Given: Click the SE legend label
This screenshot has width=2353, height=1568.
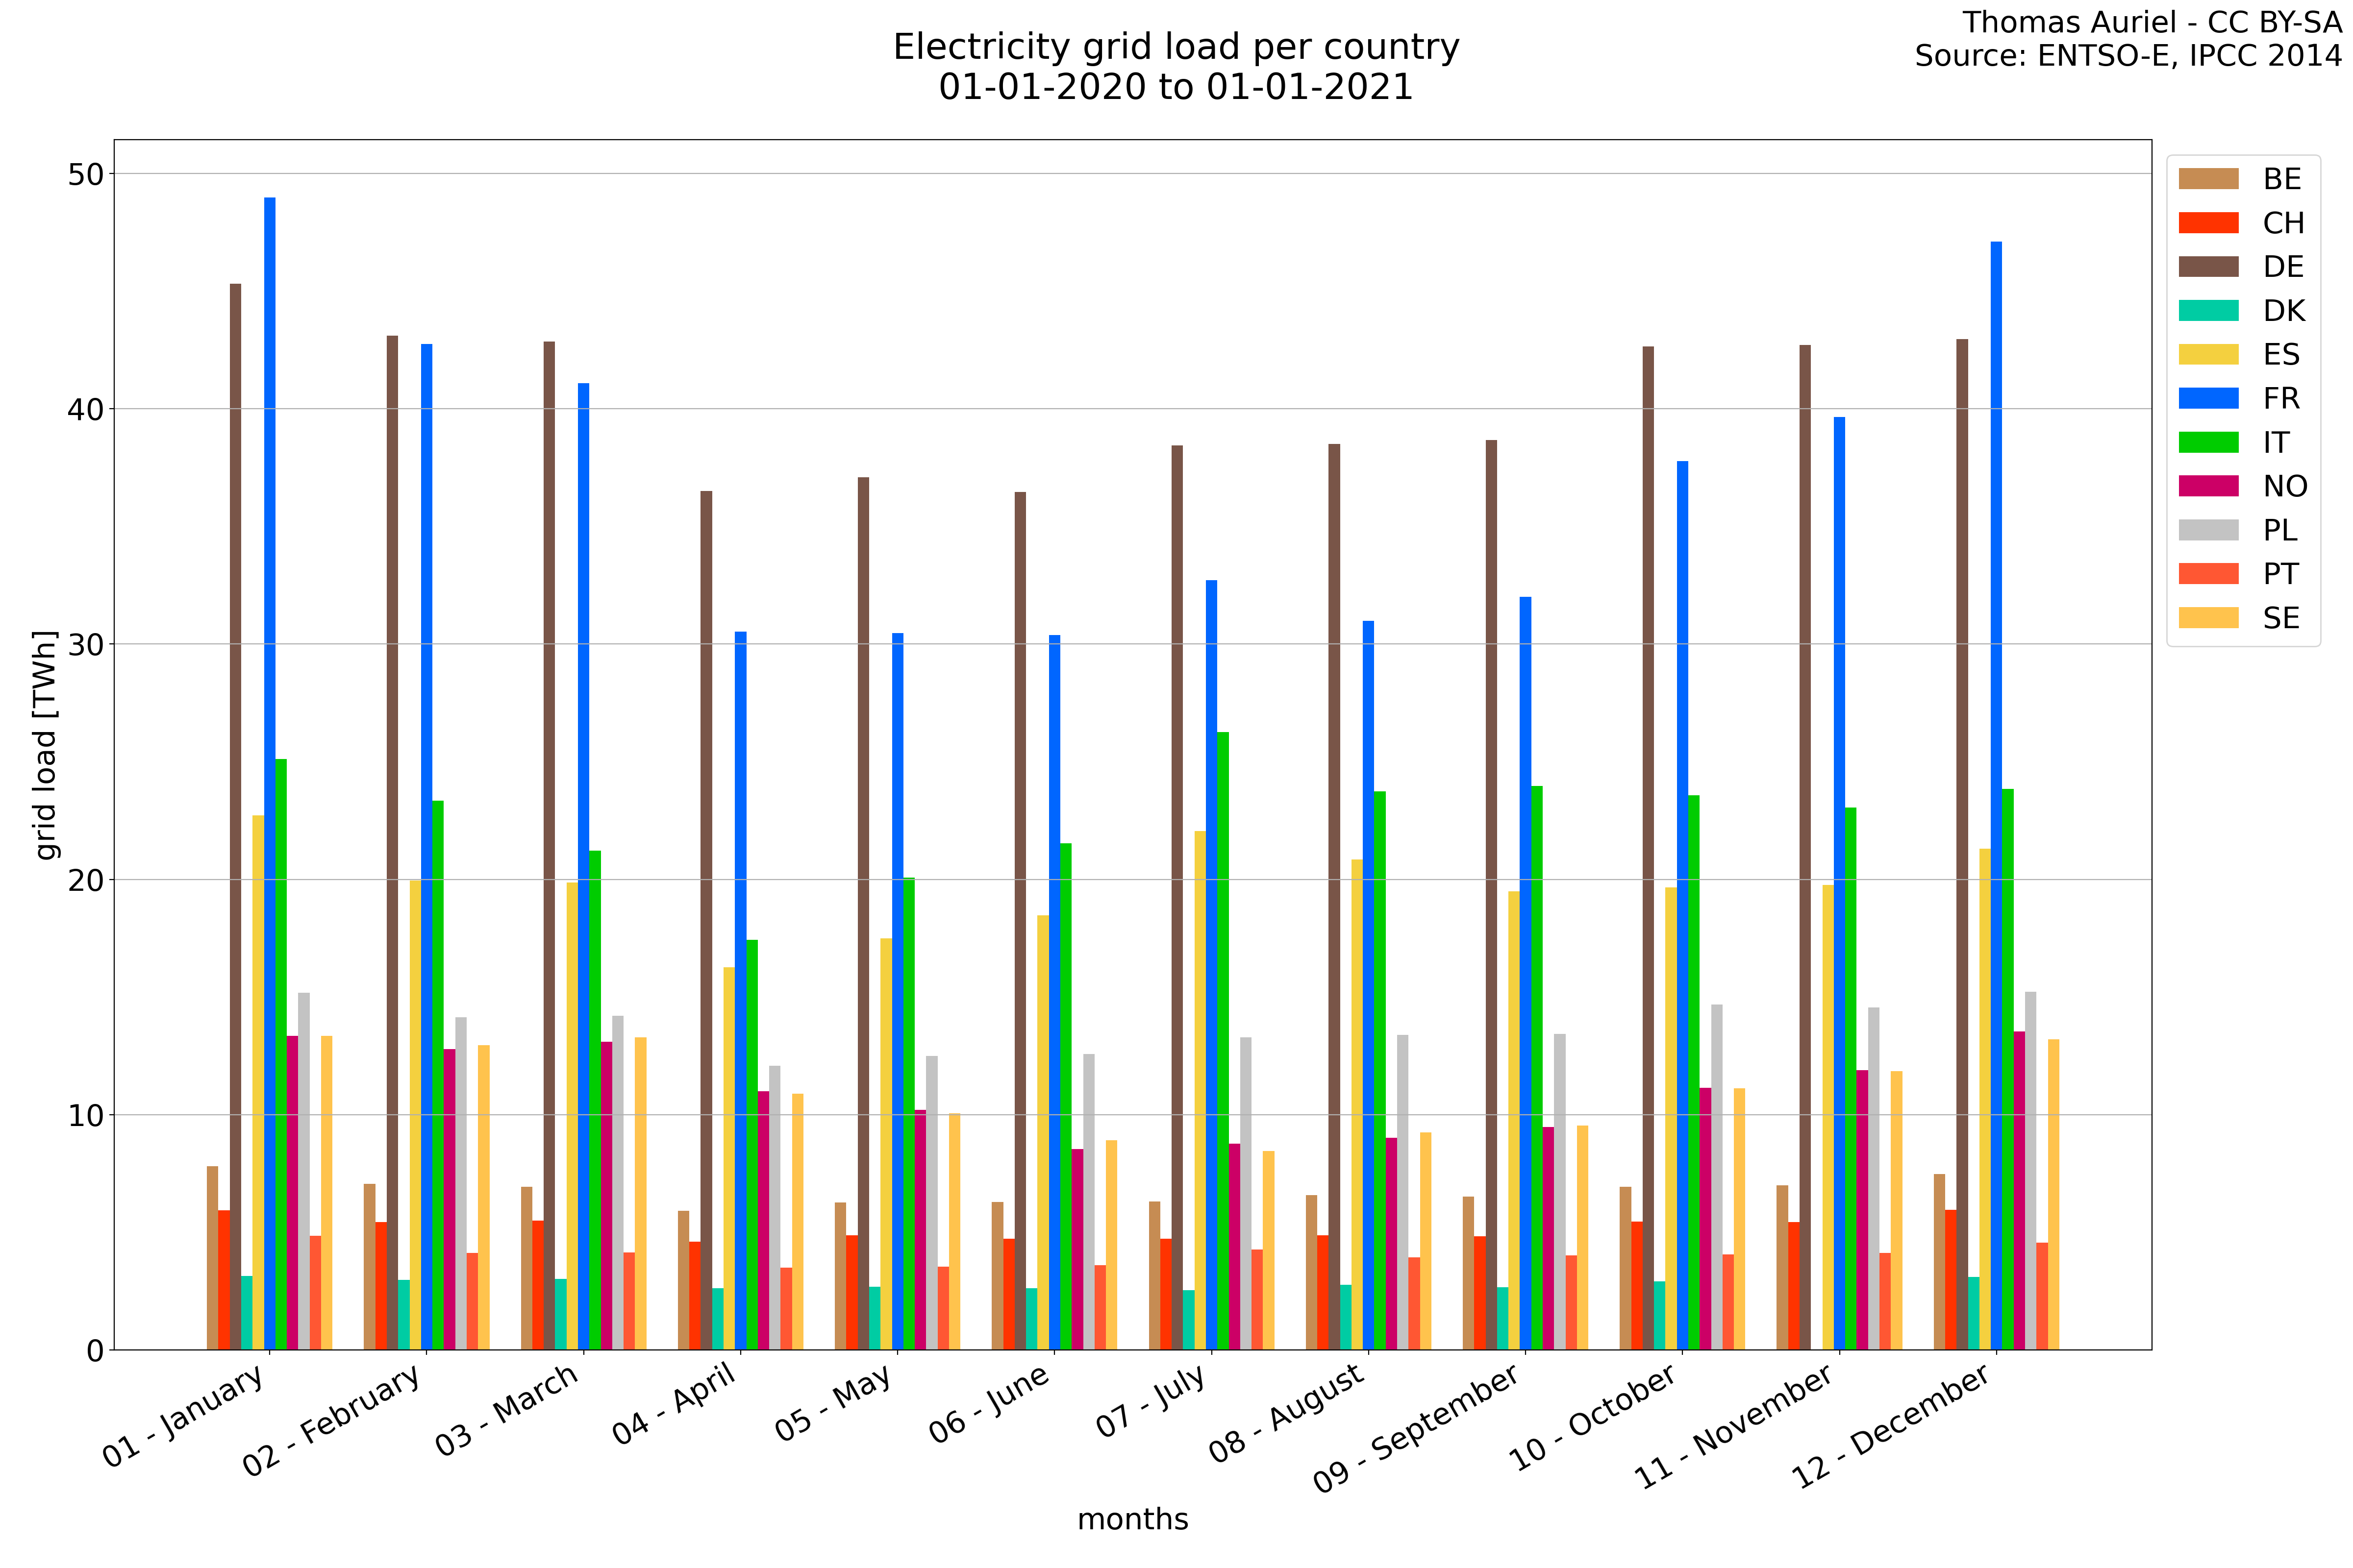Looking at the screenshot, I should point(2281,618).
